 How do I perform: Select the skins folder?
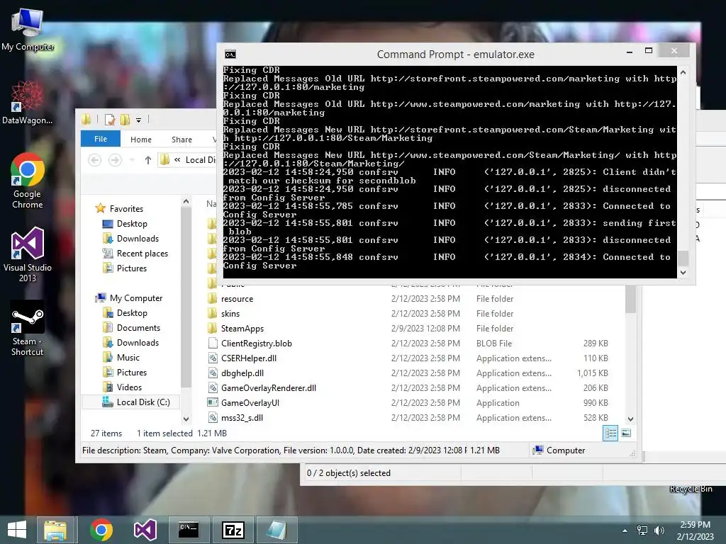[x=230, y=314]
